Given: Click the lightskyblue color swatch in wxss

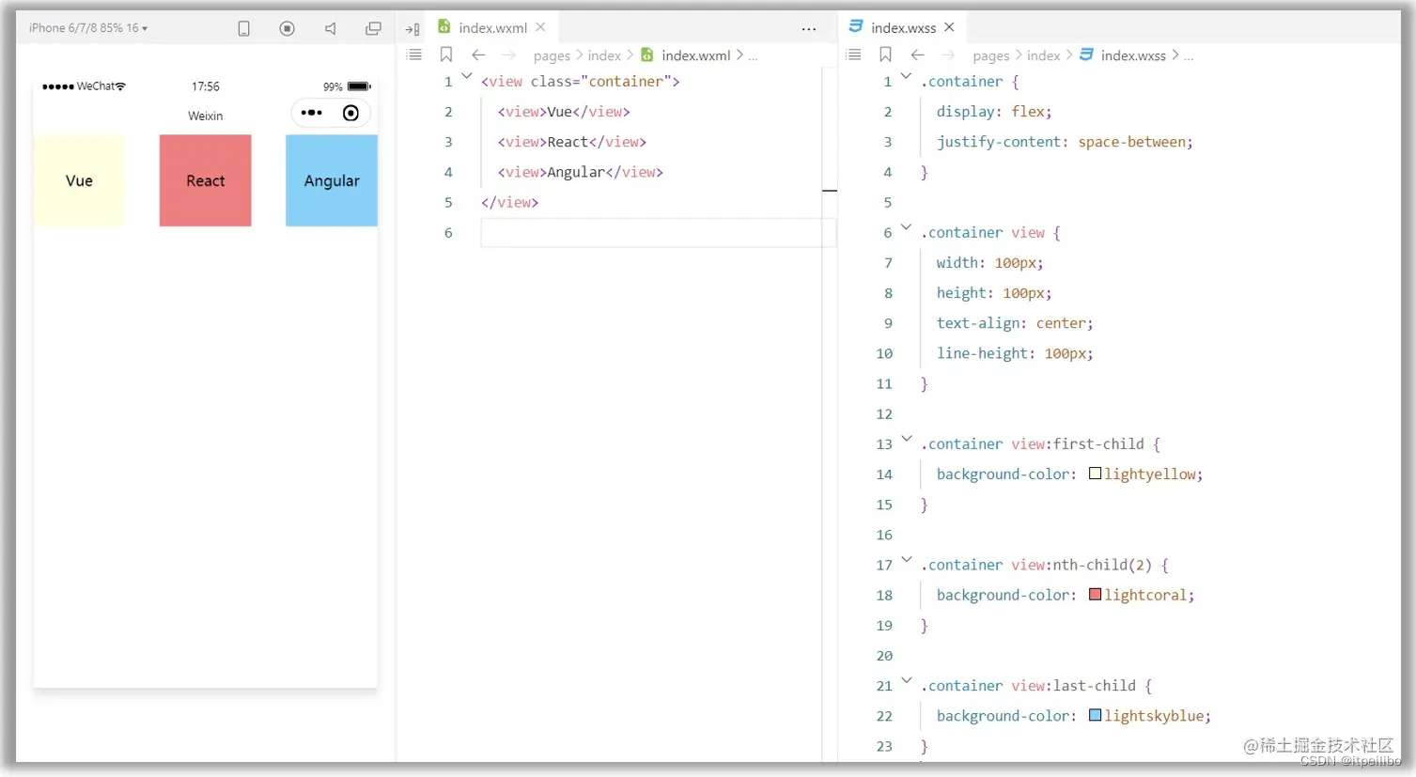Looking at the screenshot, I should (1095, 715).
